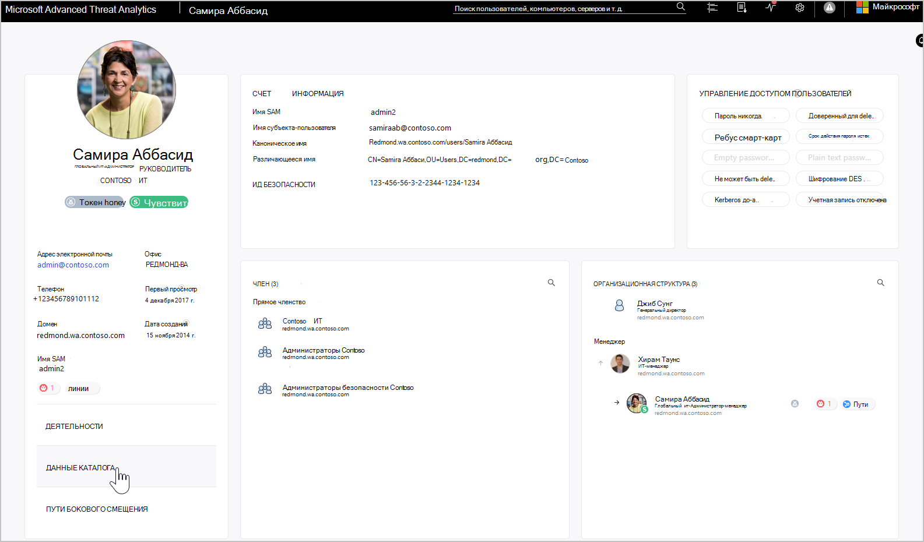Click the Доверенный для dele.. pill
The height and width of the screenshot is (542, 924).
tap(839, 116)
